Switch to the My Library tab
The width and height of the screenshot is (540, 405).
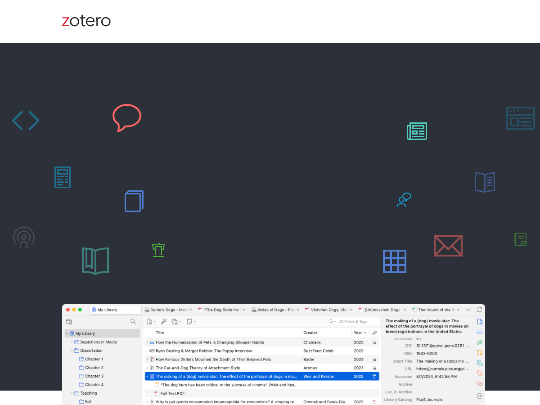click(116, 310)
